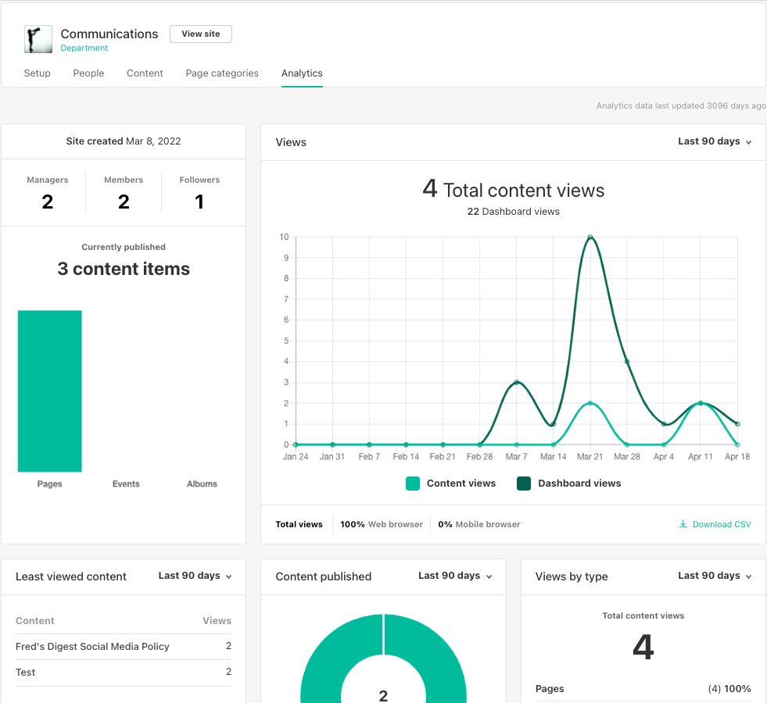Click the Dashboard views legend marker
The width and height of the screenshot is (767, 703).
pos(524,484)
